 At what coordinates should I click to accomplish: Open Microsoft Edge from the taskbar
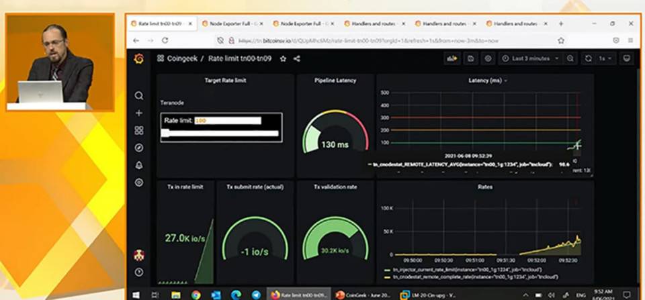click(236, 295)
